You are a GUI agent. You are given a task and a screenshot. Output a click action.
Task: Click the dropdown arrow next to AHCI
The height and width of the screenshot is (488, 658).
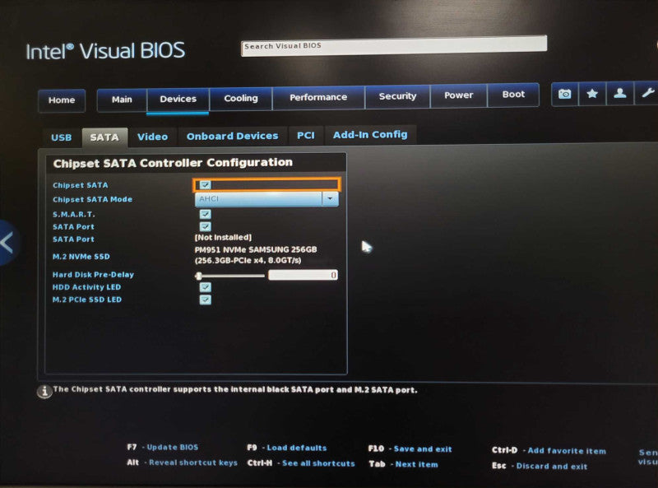click(x=331, y=198)
